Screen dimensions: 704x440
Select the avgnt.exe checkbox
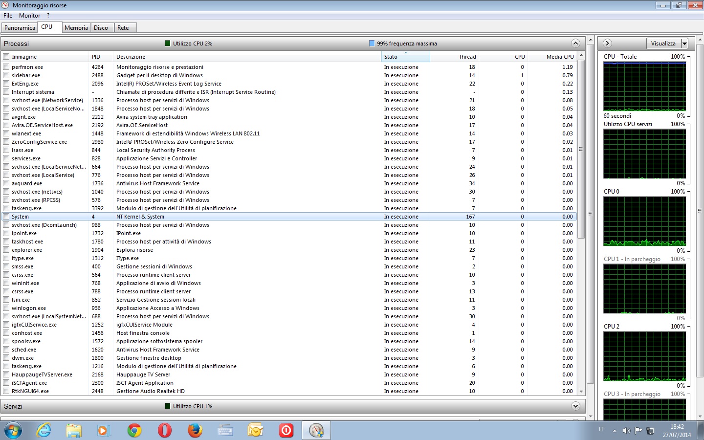tap(6, 117)
